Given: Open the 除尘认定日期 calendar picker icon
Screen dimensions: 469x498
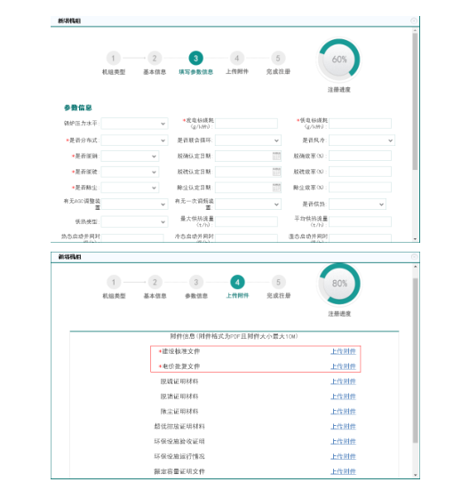Looking at the screenshot, I should 276,188.
